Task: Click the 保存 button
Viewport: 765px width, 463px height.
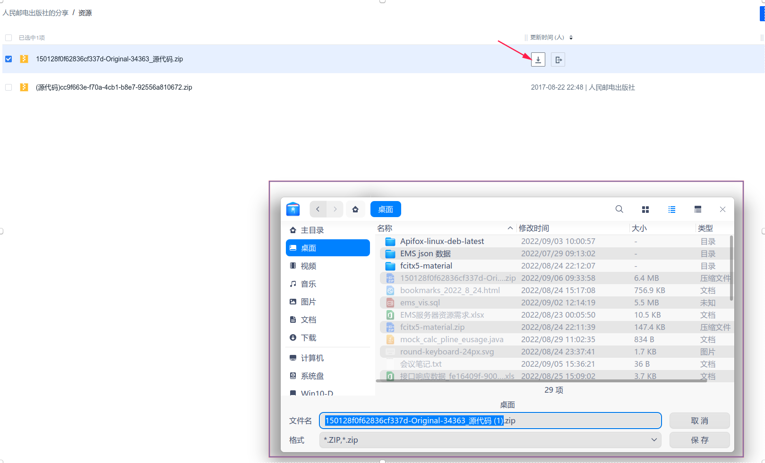Action: 699,440
